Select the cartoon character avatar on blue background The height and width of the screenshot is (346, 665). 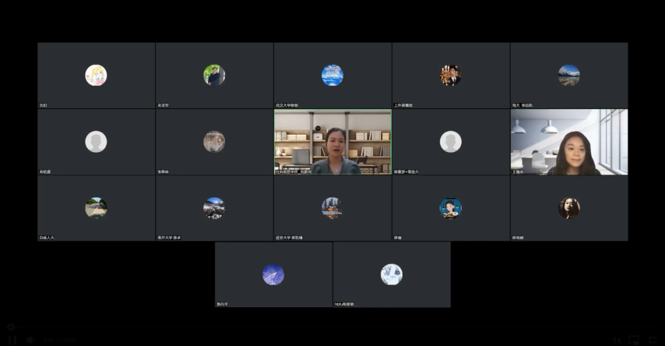[451, 208]
